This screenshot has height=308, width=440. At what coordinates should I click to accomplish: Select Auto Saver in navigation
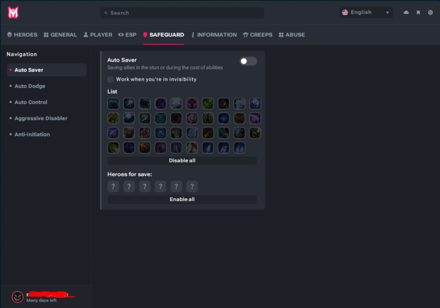(47, 70)
